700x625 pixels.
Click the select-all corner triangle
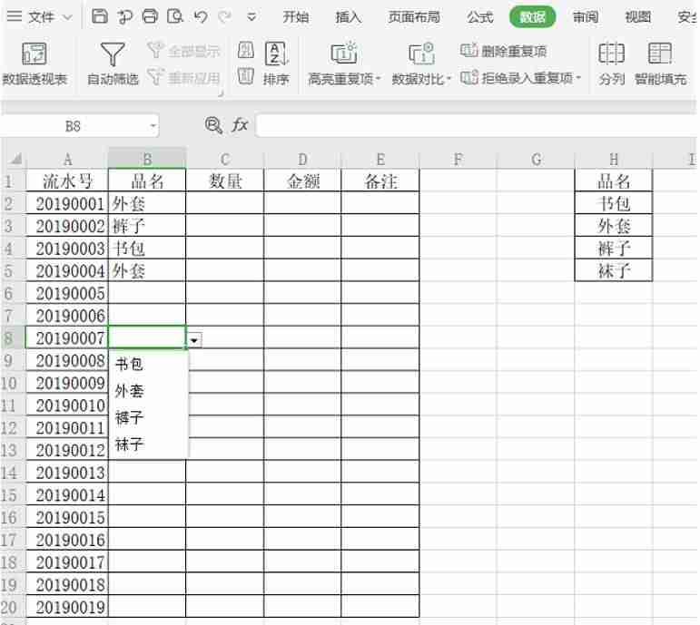(x=16, y=159)
